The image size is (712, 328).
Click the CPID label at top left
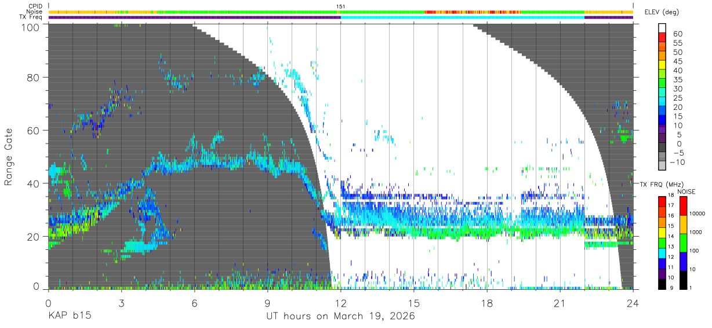coord(36,6)
